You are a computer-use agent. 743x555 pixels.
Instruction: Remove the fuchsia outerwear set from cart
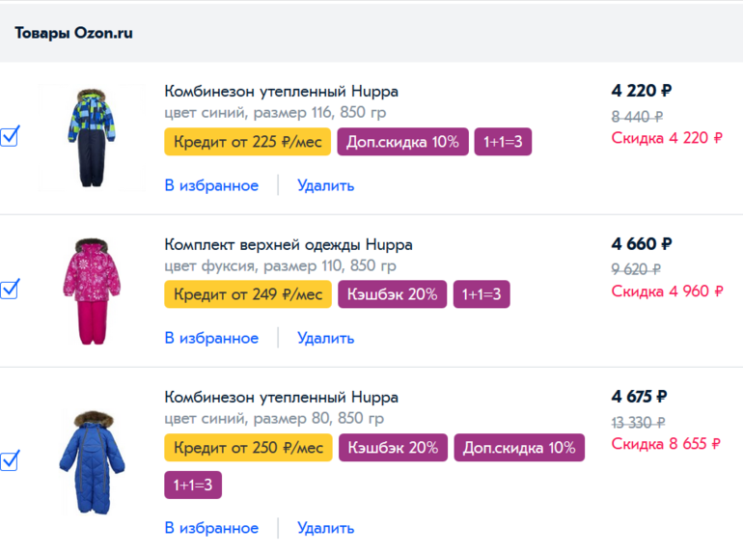325,338
